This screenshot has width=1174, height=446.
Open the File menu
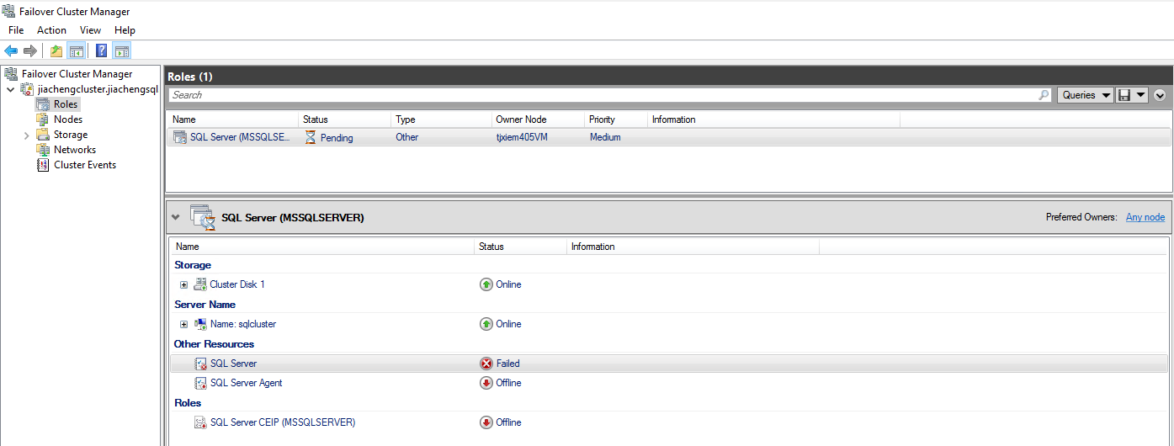16,30
